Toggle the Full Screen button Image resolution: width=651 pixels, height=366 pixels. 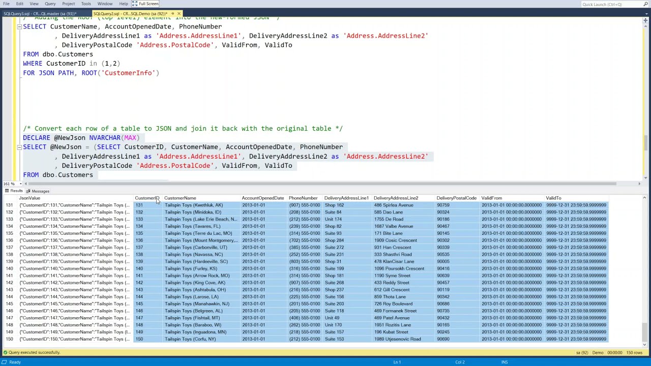[145, 4]
